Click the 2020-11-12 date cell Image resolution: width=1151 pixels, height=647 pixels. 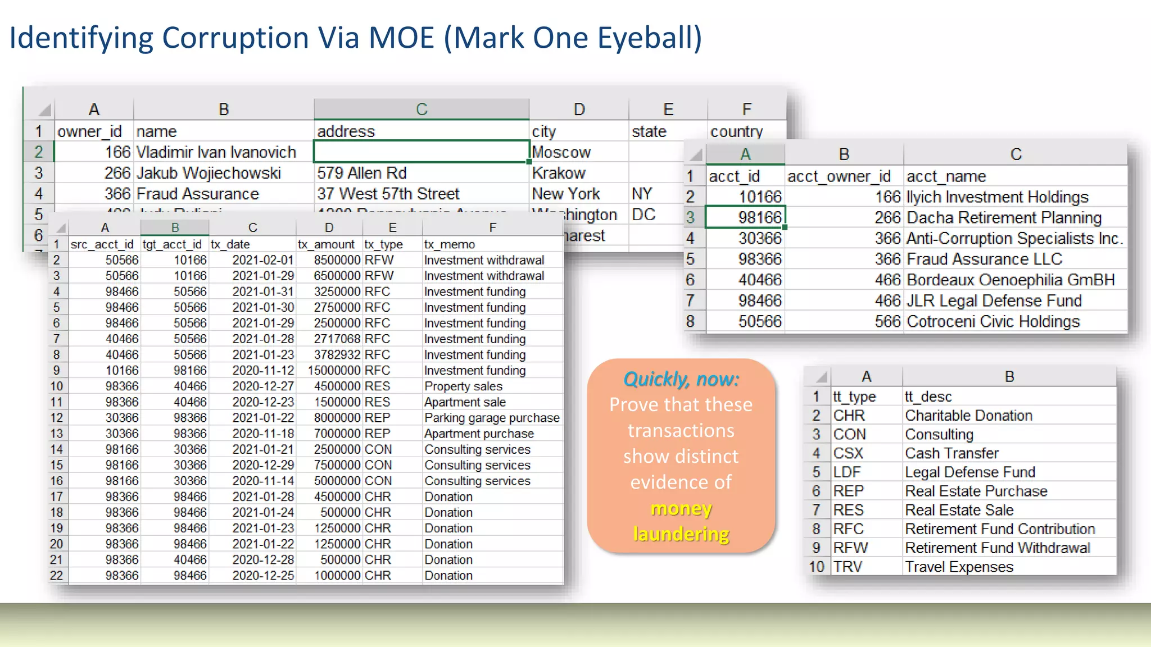point(252,370)
